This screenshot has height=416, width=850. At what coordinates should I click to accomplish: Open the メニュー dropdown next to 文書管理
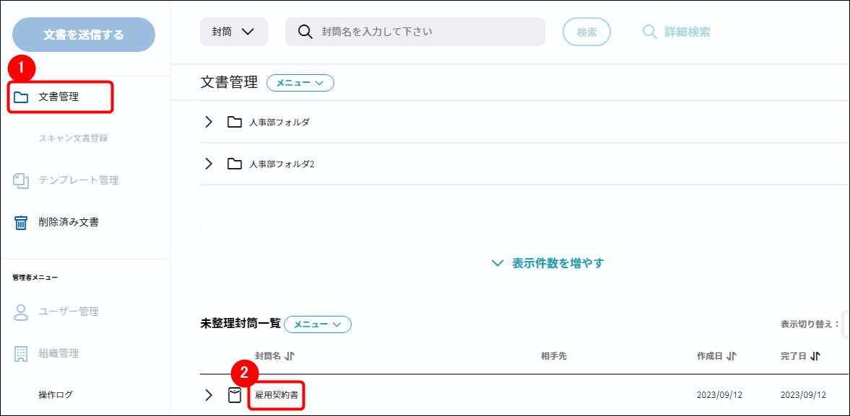300,83
